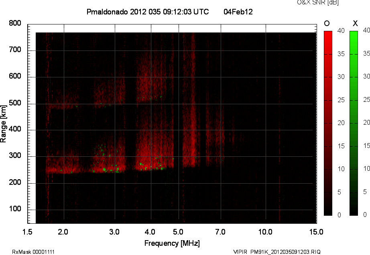
Task: Select the RxMask 00001111 text
Action: tap(33, 252)
